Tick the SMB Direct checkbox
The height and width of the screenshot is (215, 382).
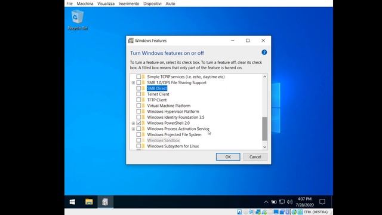(138, 88)
